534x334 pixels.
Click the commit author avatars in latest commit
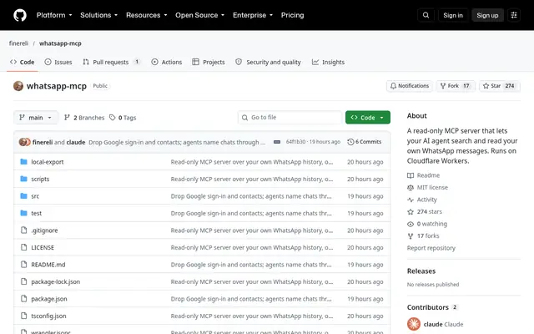point(24,142)
